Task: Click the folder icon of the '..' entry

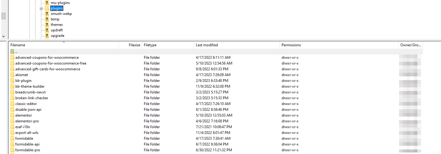Action: (x=12, y=52)
